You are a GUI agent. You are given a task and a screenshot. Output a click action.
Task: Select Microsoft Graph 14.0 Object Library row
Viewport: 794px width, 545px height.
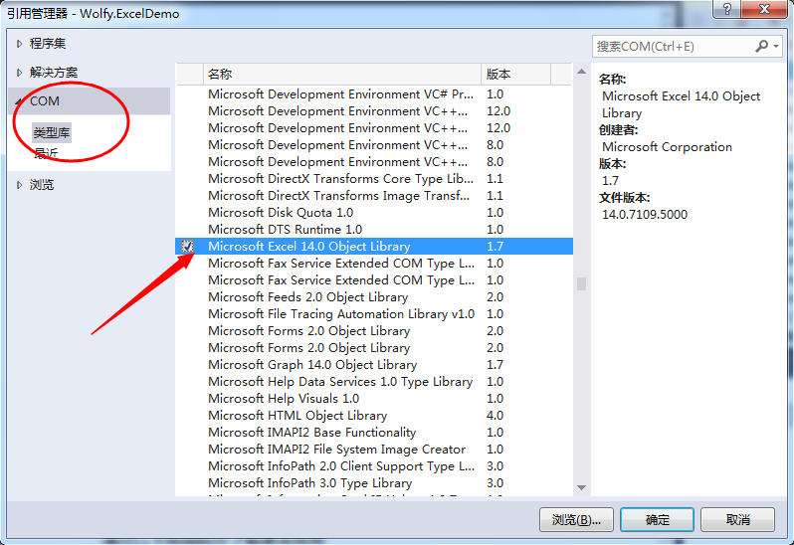(374, 365)
